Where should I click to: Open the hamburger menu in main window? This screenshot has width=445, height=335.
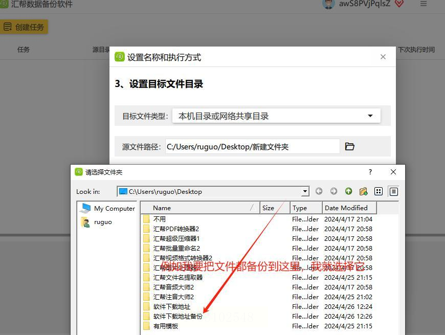[x=423, y=4]
